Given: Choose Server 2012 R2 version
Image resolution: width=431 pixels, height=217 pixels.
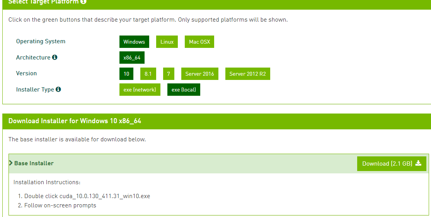Looking at the screenshot, I should [x=247, y=74].
